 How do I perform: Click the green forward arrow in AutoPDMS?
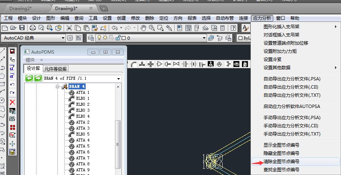coord(38,78)
